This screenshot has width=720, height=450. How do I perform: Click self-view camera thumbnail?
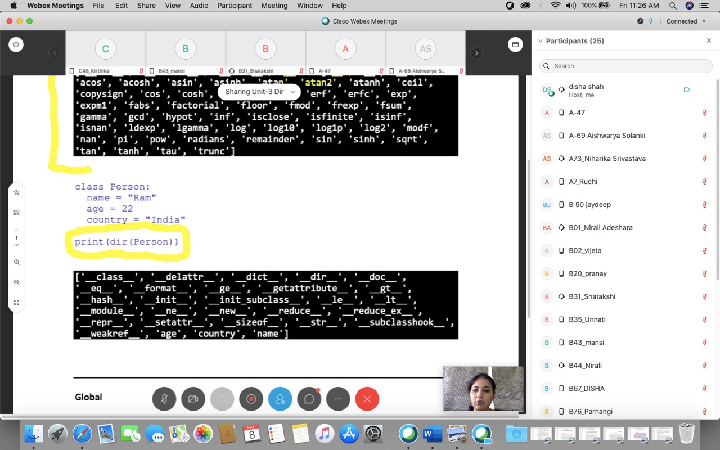click(x=483, y=389)
